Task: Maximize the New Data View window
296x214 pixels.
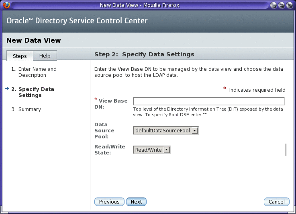Action: click(281, 5)
